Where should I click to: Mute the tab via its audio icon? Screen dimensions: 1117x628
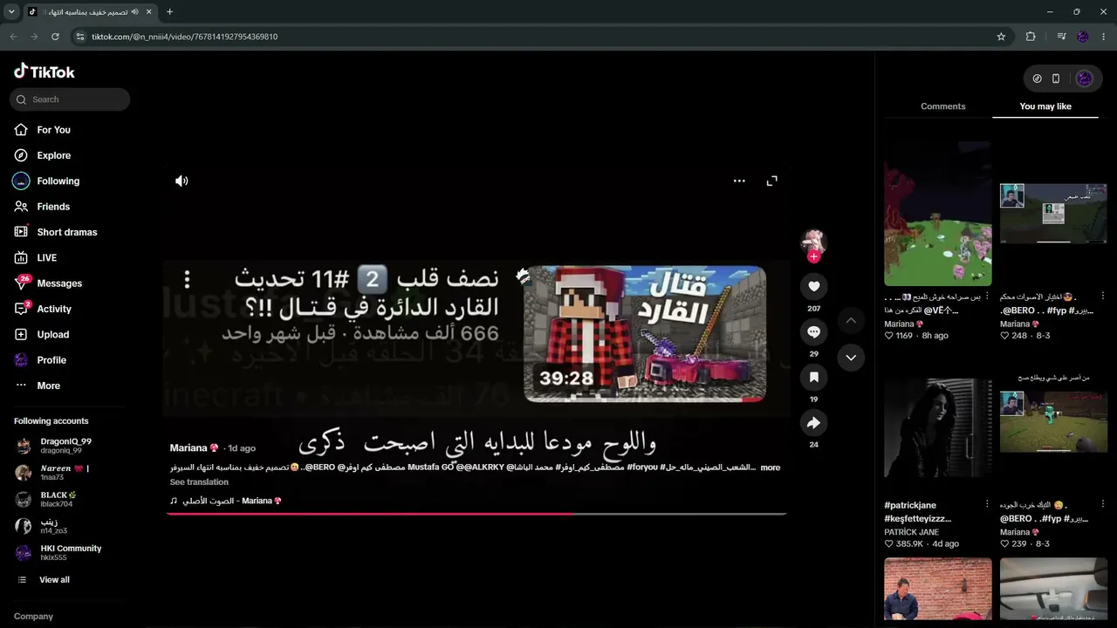click(135, 12)
